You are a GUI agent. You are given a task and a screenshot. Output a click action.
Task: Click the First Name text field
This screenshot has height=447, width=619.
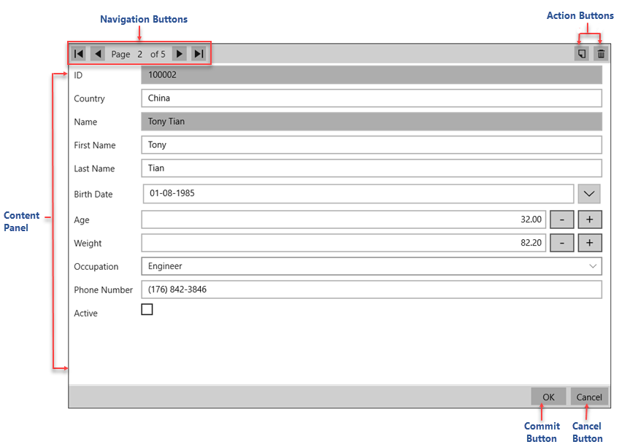[371, 145]
